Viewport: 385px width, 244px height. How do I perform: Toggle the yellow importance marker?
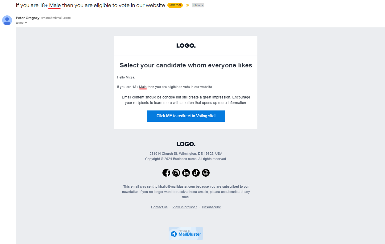click(x=187, y=5)
